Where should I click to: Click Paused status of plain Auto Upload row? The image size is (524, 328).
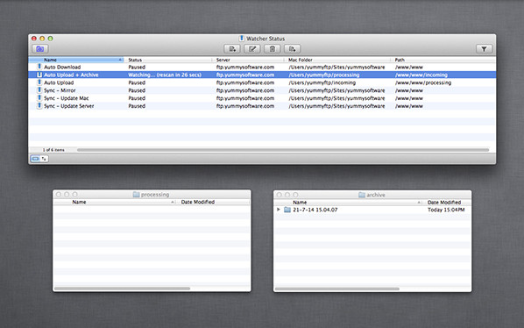(137, 82)
